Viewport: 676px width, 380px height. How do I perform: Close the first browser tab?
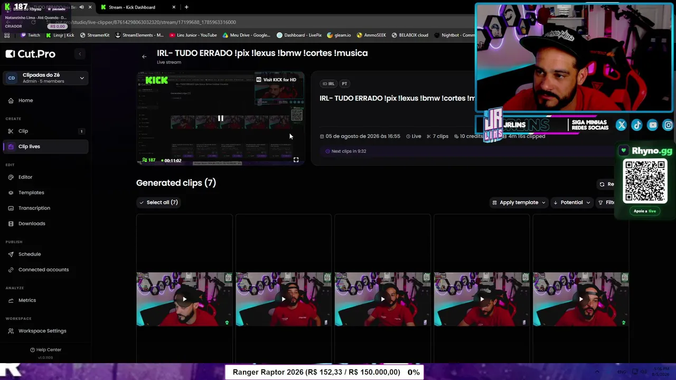click(90, 7)
